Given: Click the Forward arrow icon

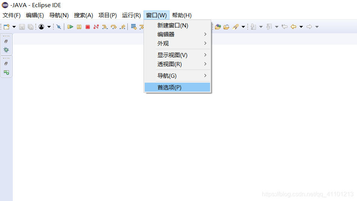Looking at the screenshot, I should click(309, 27).
